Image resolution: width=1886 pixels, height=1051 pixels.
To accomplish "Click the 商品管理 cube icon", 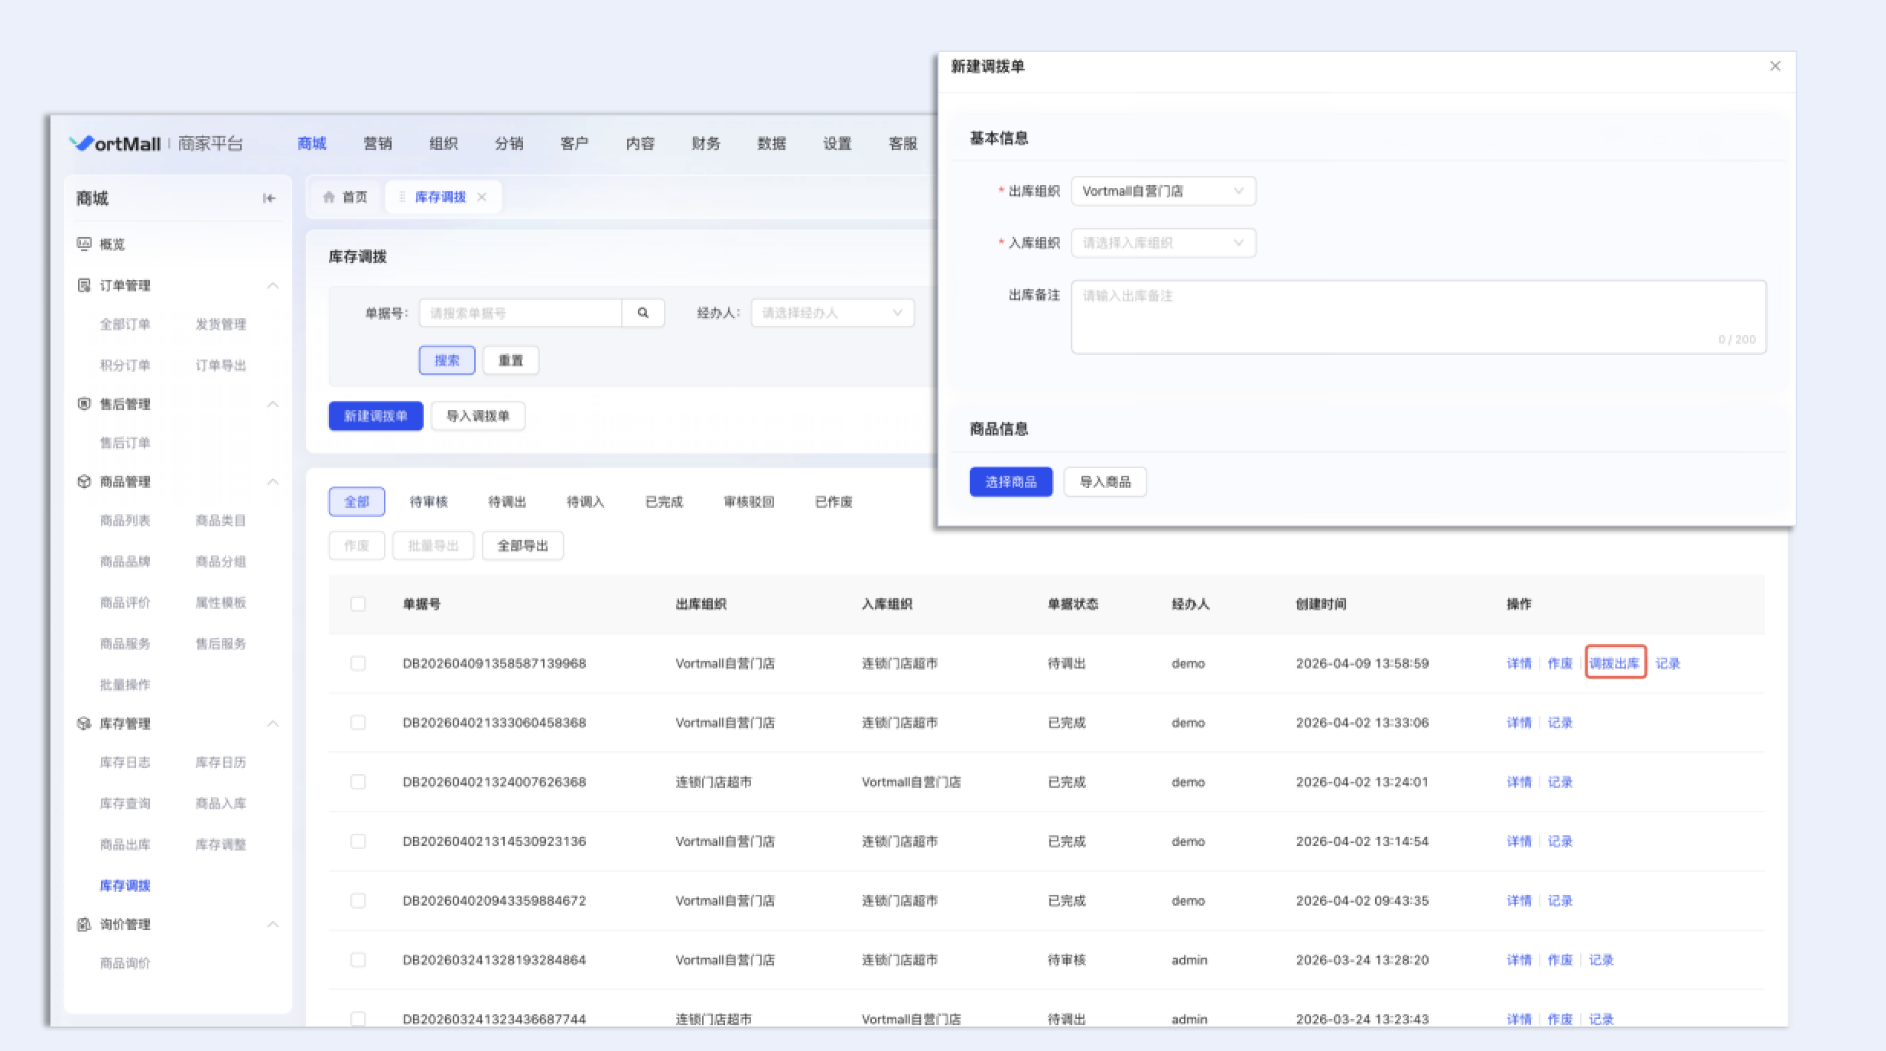I will tap(84, 481).
